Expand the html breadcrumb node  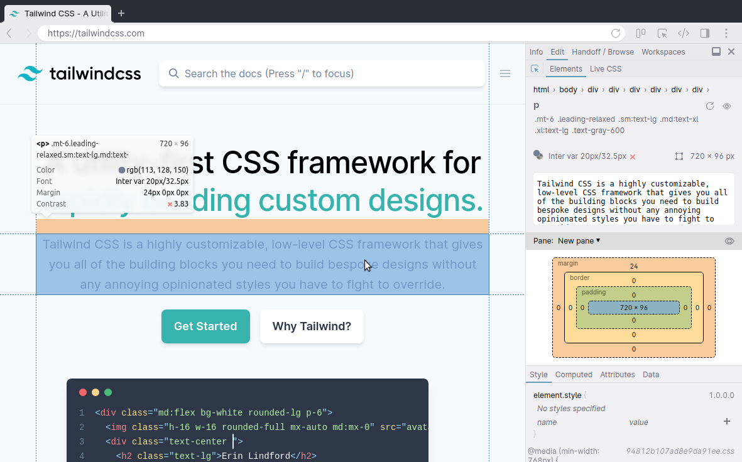click(x=541, y=90)
